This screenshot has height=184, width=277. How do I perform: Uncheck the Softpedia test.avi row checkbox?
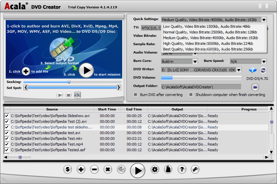click(x=7, y=133)
